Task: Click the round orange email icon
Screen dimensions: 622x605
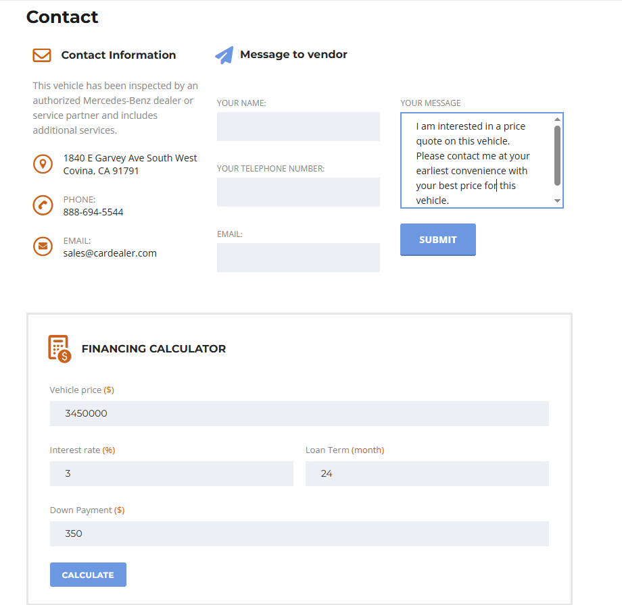Action: [x=43, y=246]
